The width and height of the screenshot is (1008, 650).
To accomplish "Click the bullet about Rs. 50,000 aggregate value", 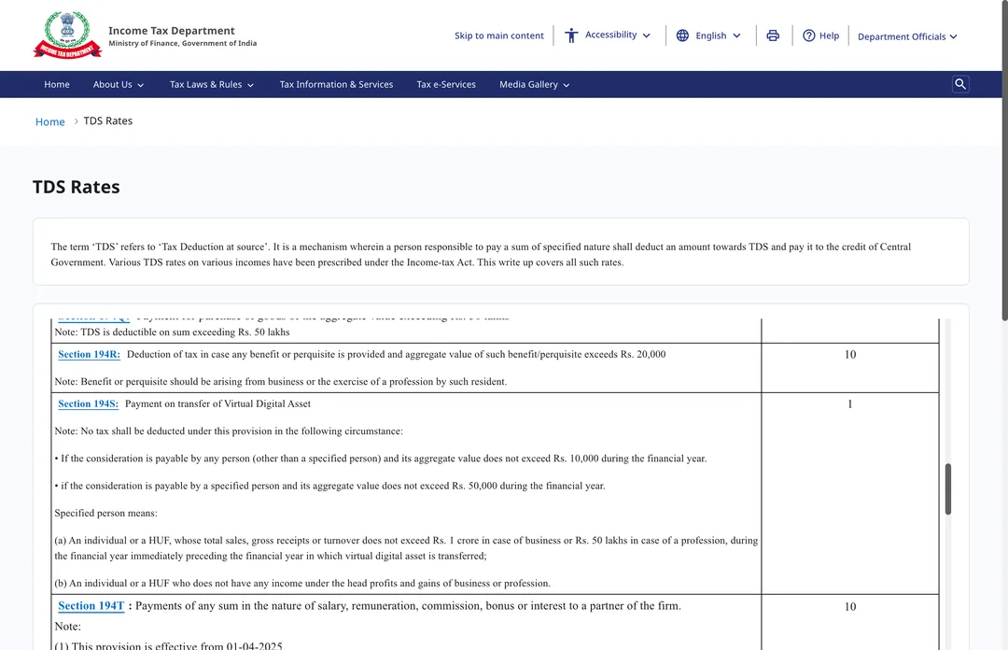I will tap(329, 486).
